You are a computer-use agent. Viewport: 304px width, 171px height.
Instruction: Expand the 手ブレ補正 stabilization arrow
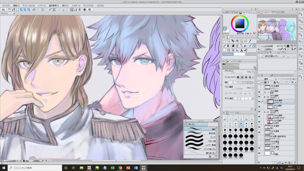[253, 98]
